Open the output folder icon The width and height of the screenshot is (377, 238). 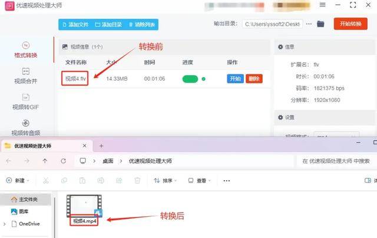tap(320, 24)
